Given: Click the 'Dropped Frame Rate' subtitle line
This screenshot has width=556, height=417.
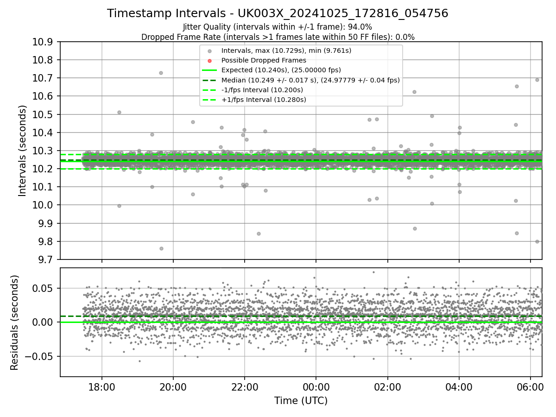Looking at the screenshot, I should 278,37.
